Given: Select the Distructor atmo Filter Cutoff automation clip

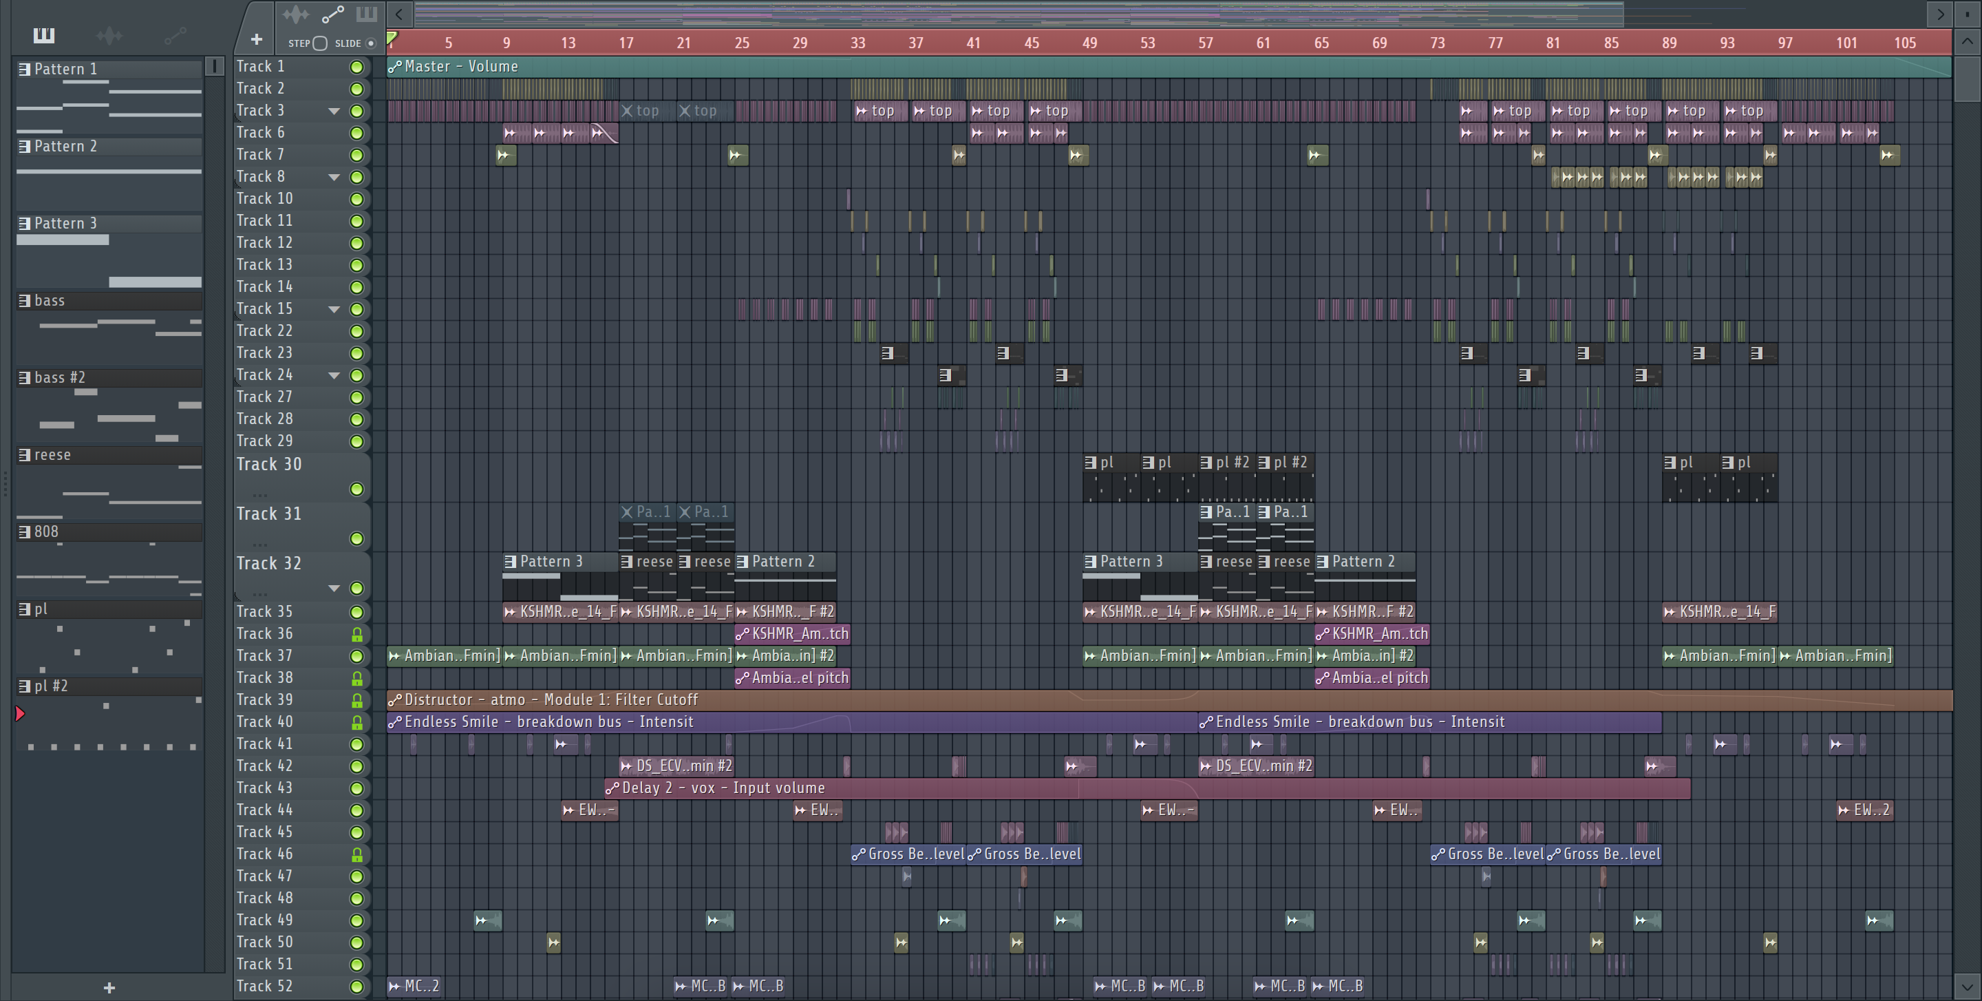Looking at the screenshot, I should coord(1169,700).
